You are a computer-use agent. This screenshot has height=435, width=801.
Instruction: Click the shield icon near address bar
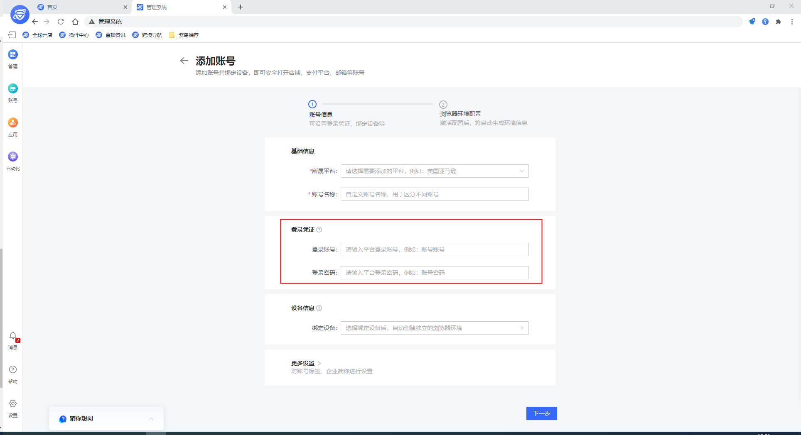click(x=752, y=22)
